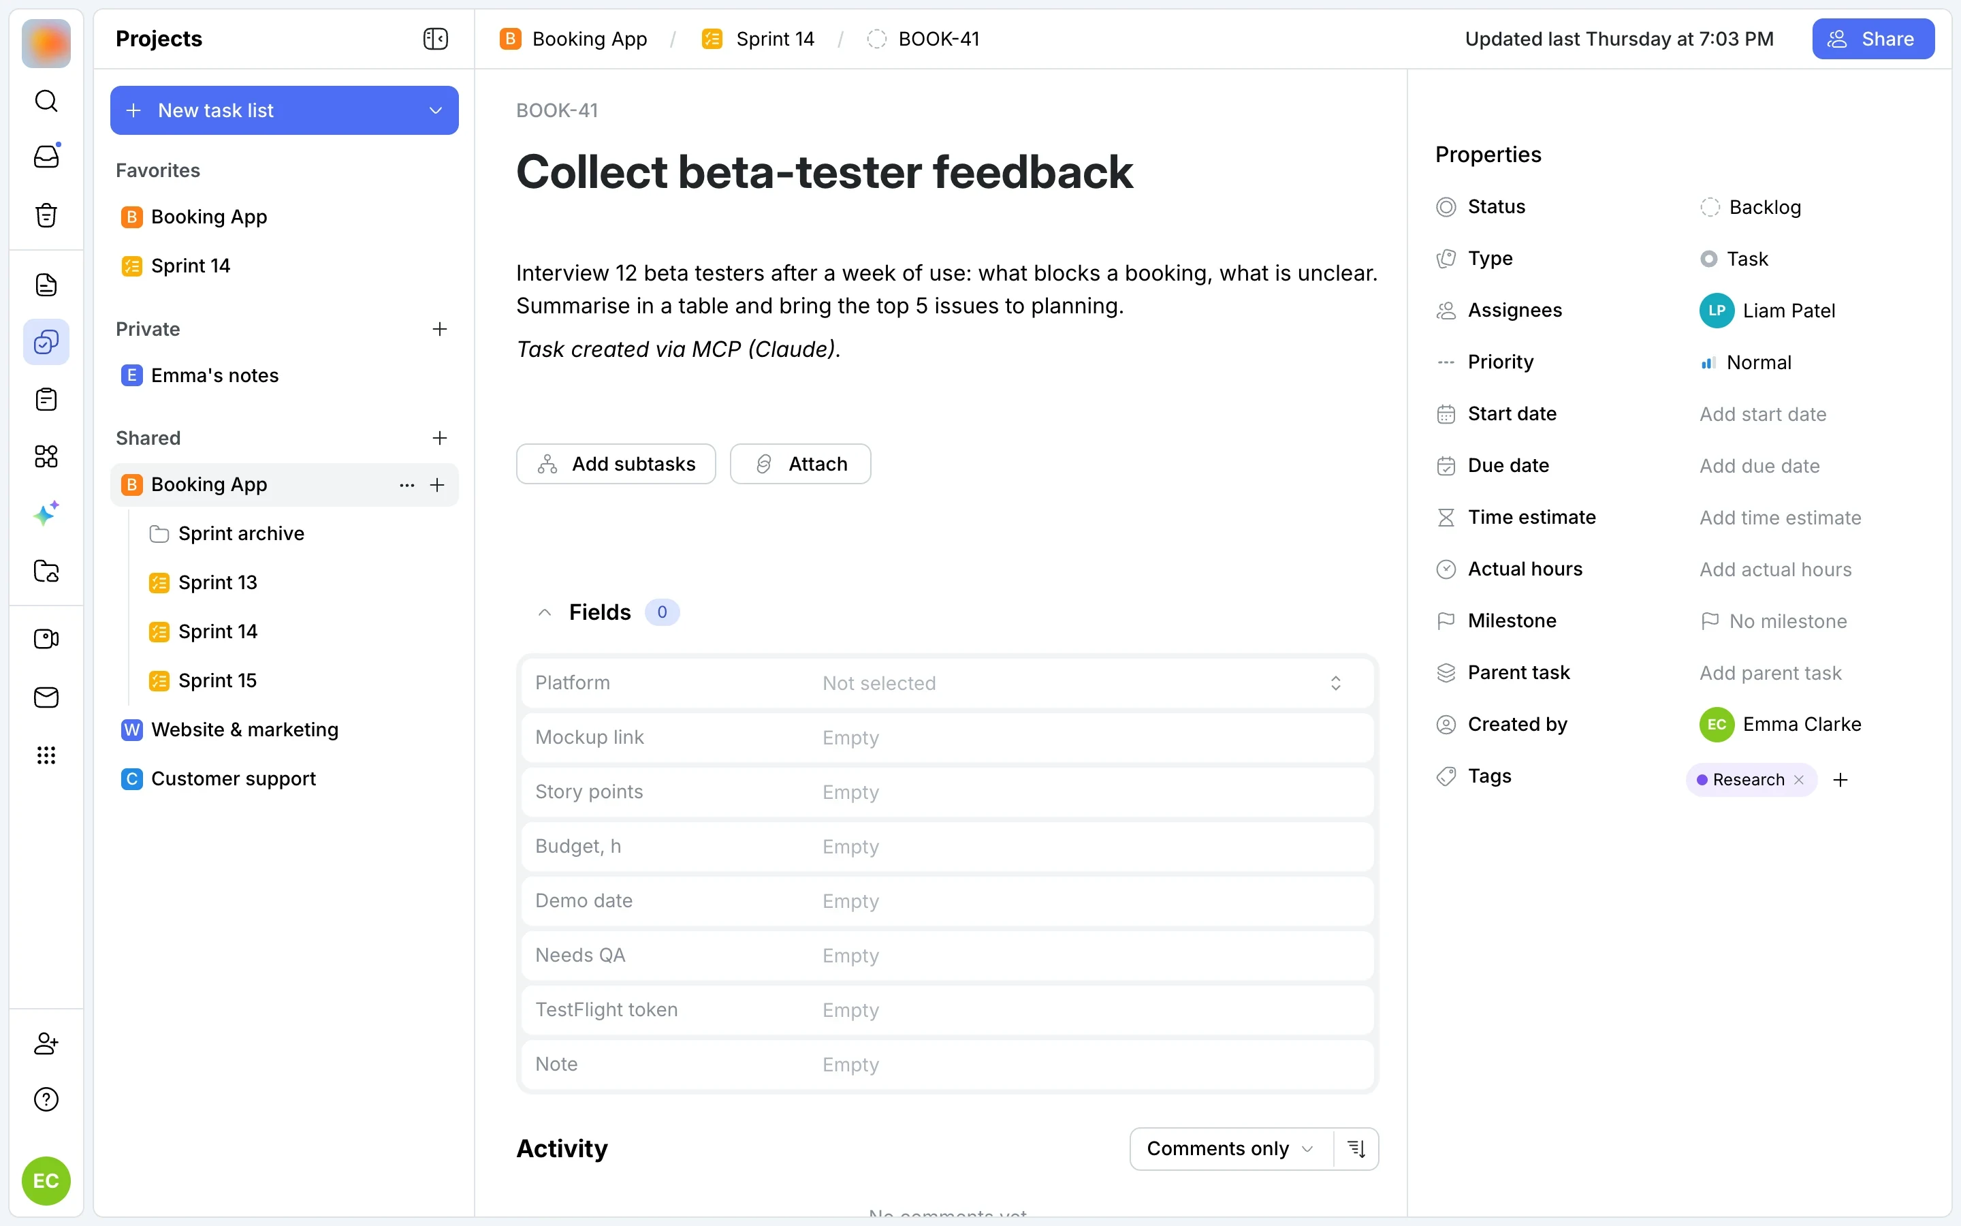Open the help question mark icon
This screenshot has width=1961, height=1226.
[x=46, y=1099]
